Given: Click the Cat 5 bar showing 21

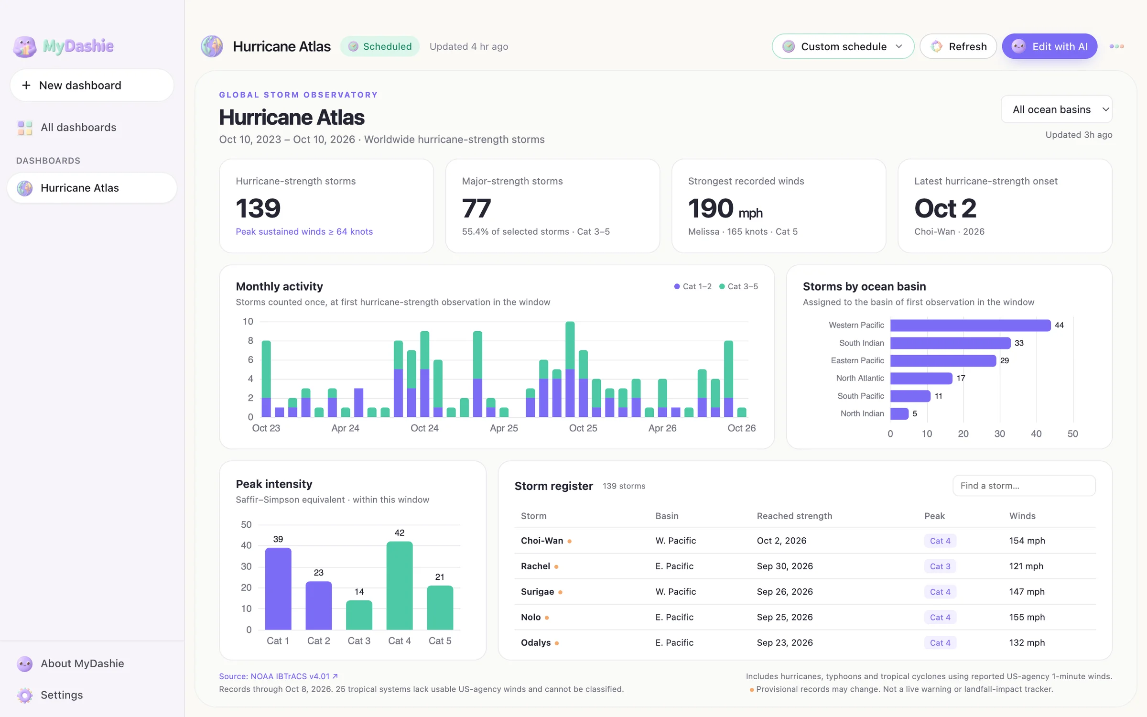Looking at the screenshot, I should point(440,608).
